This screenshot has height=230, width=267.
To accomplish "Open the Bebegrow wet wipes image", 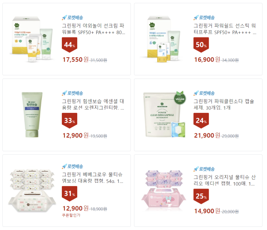I will point(32,191).
